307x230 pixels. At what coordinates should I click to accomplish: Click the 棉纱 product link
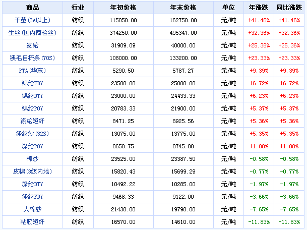click(x=31, y=158)
